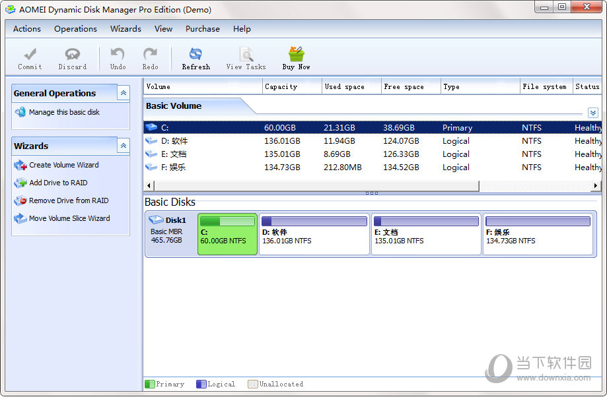Click Add Drive to RAID
607x397 pixels.
pyautogui.click(x=58, y=183)
